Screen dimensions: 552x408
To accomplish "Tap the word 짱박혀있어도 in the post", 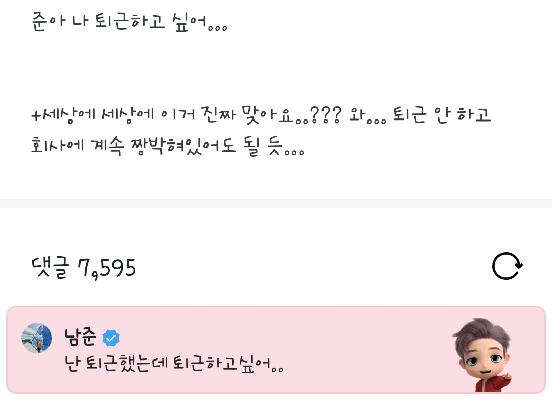I will pos(183,146).
